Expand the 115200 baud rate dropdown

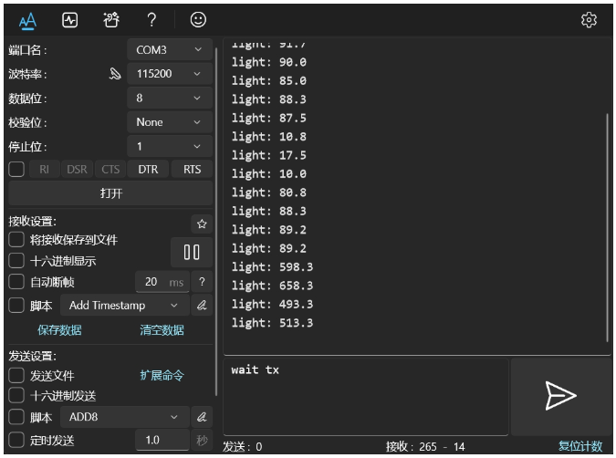pos(169,74)
